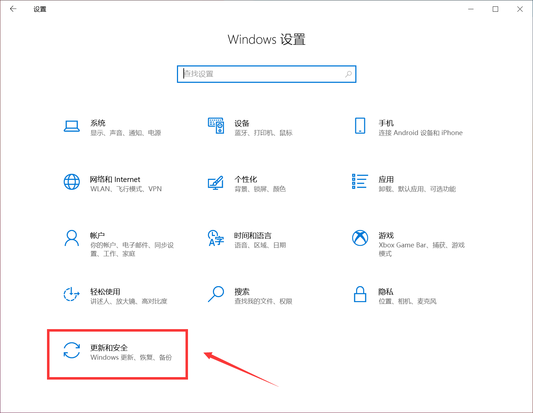Click the 卸载、默认应用、可选功能 description text
This screenshot has height=413, width=533.
pyautogui.click(x=417, y=189)
